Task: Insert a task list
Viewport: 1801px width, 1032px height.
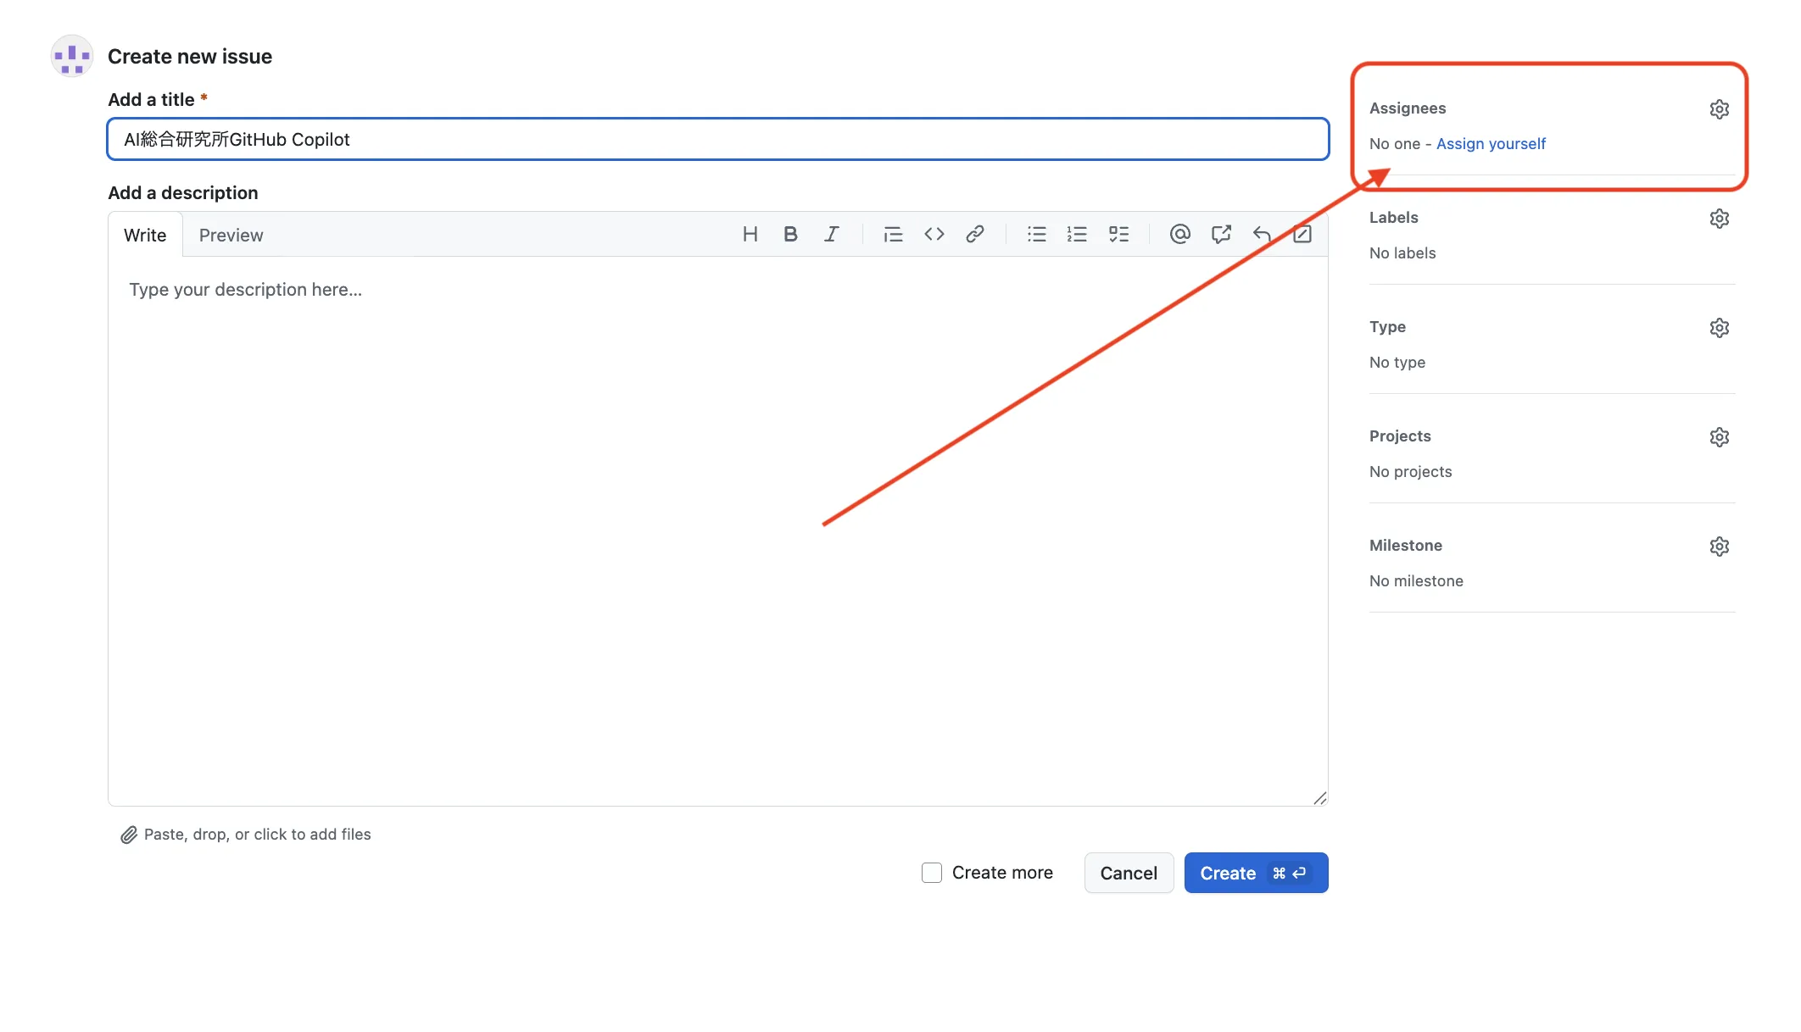Action: click(1118, 235)
